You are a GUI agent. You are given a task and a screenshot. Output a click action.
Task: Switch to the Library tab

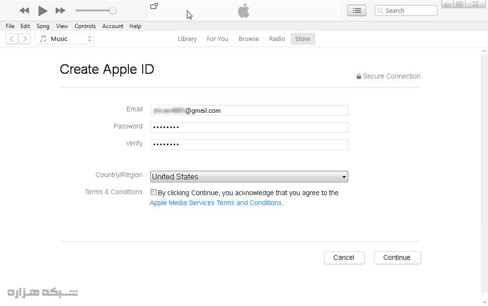coord(187,39)
